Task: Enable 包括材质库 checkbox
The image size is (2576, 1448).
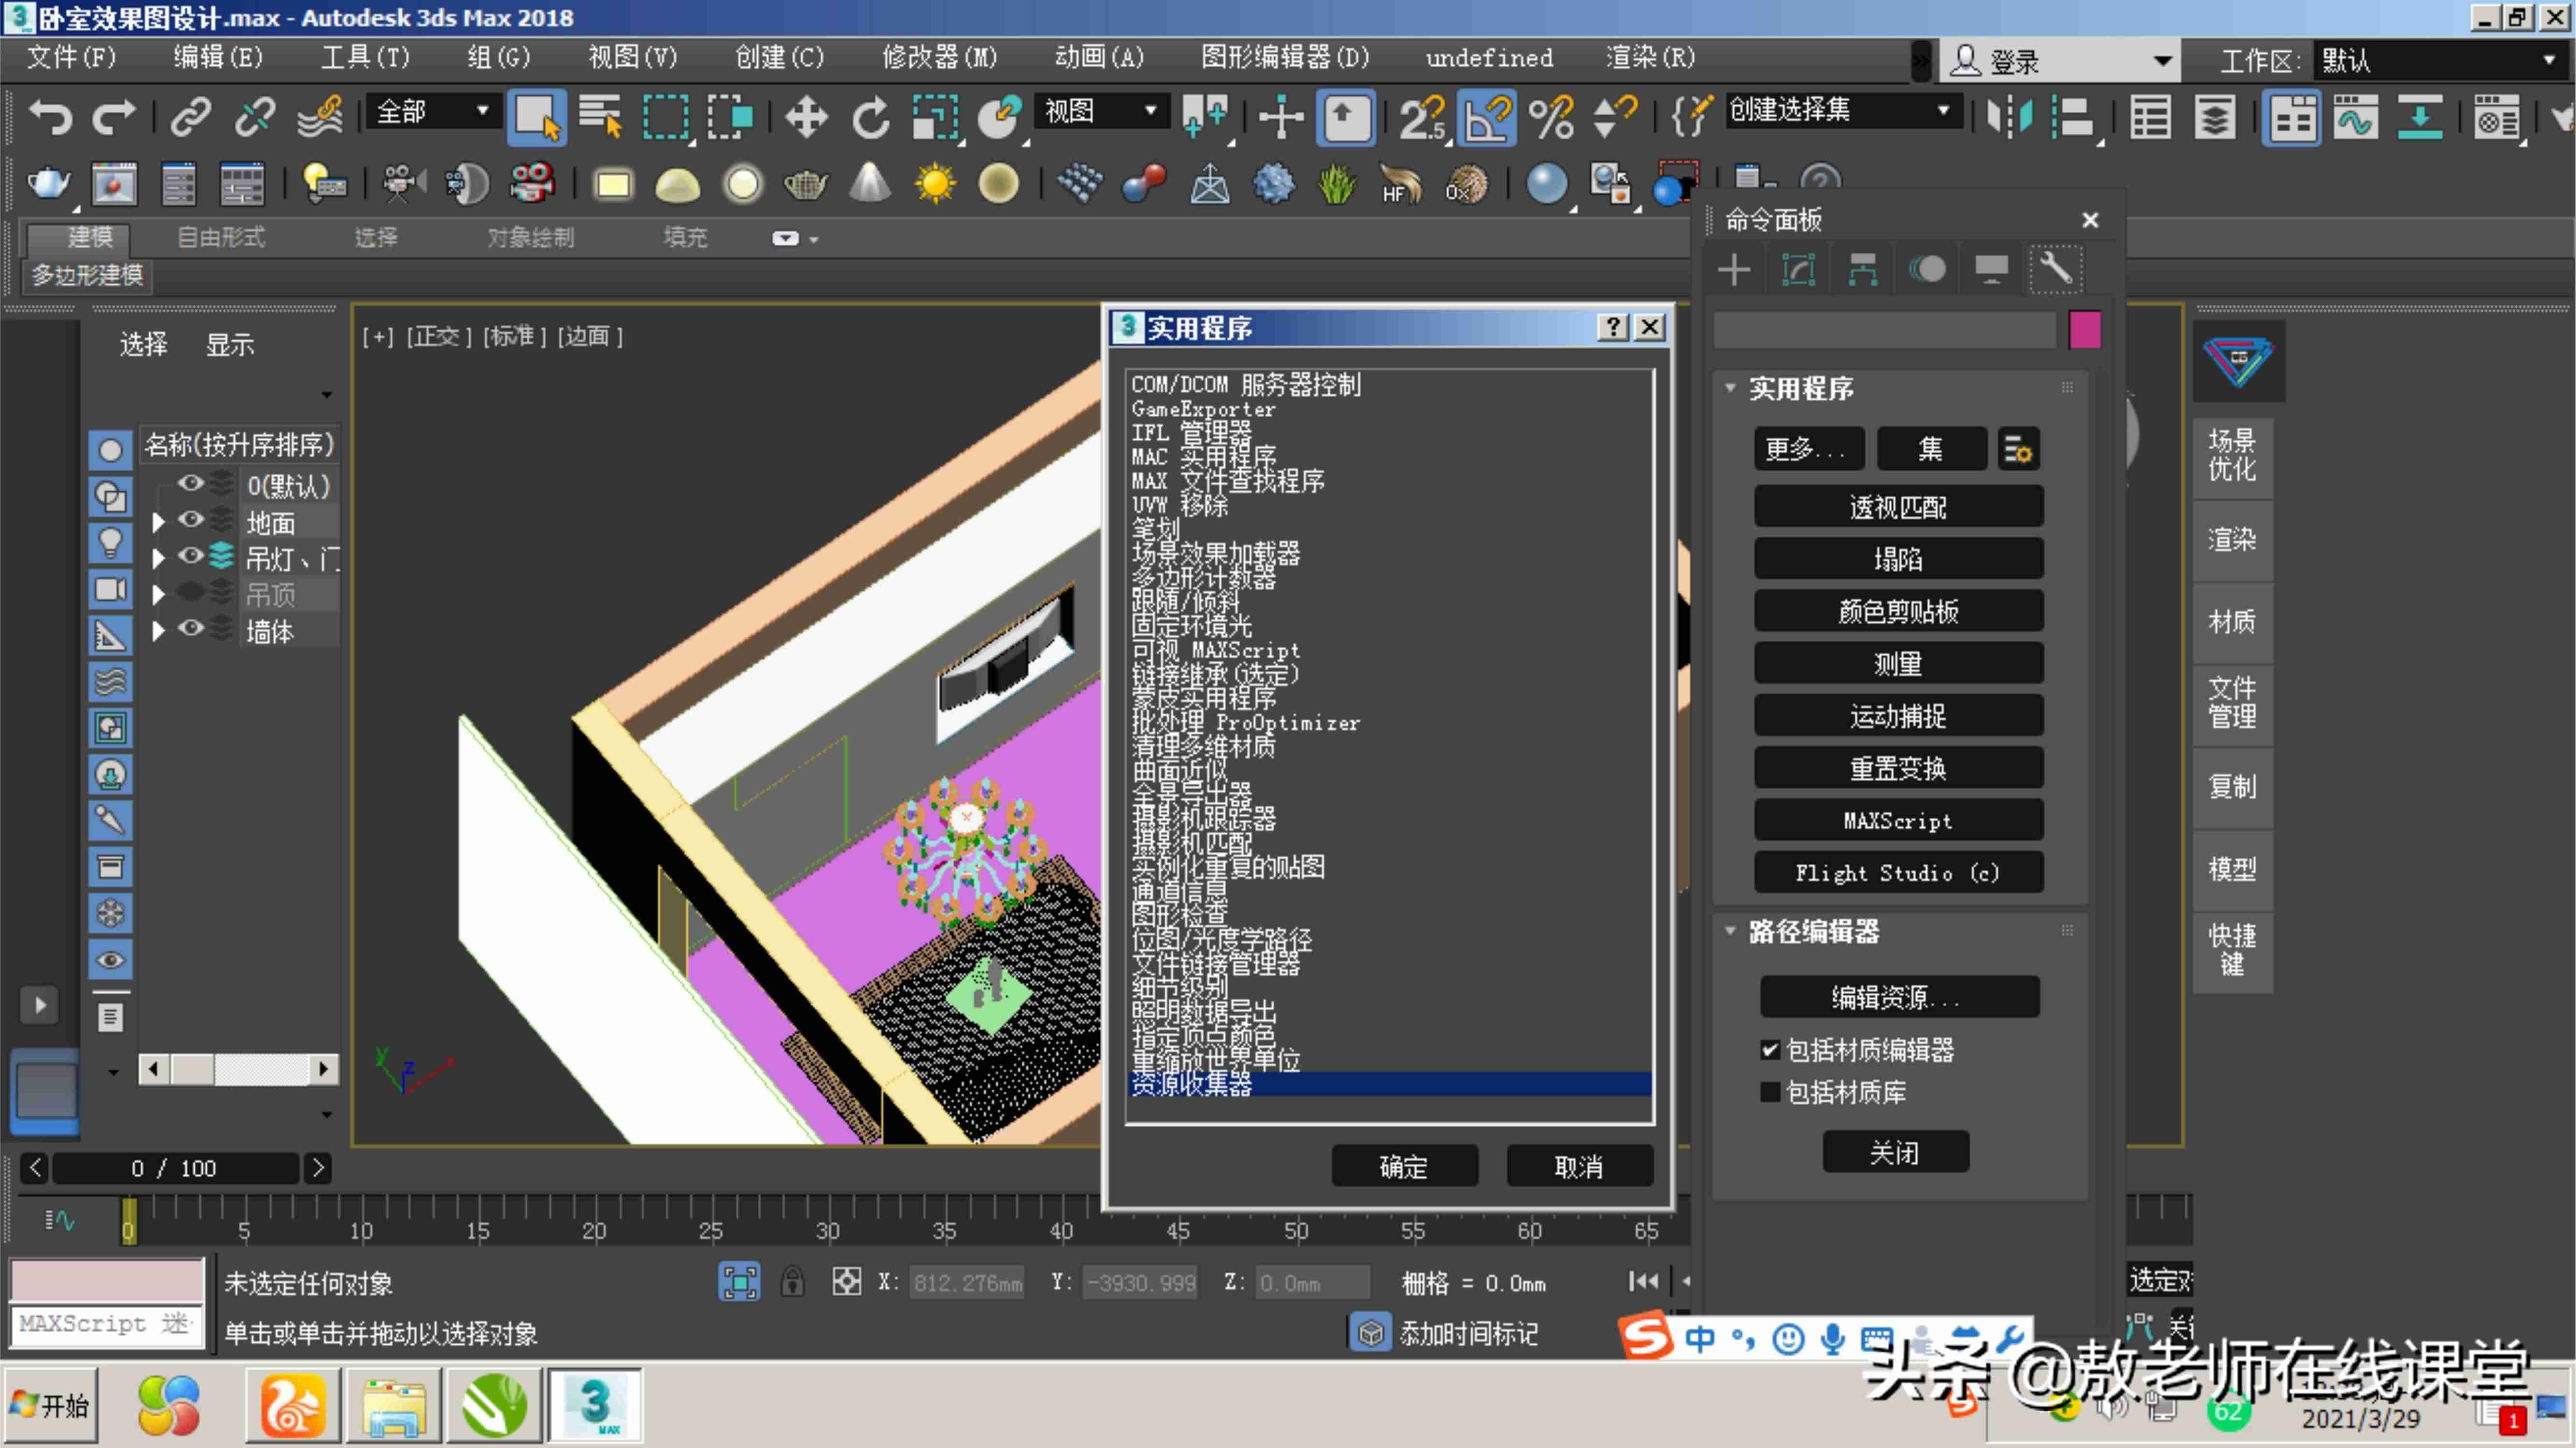Action: (1770, 1092)
